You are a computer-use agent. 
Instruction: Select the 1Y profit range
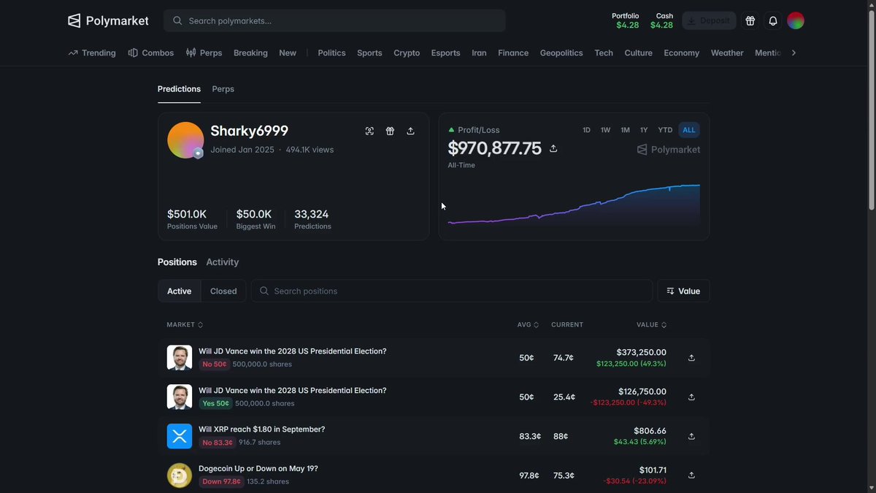tap(644, 130)
